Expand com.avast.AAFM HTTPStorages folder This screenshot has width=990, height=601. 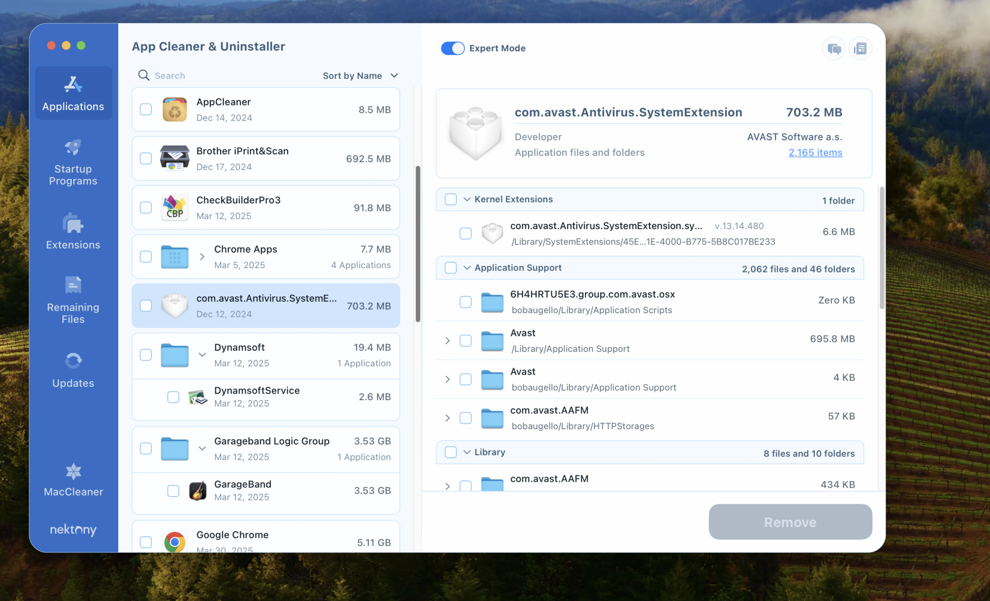pyautogui.click(x=447, y=418)
